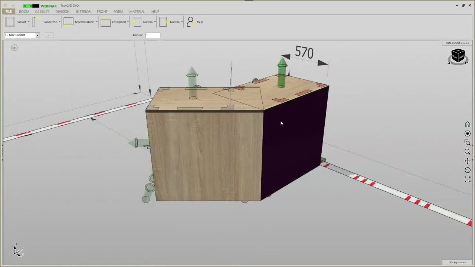Viewport: 475px width, 267px height.
Task: Click the rotate view icon
Action: tap(468, 170)
